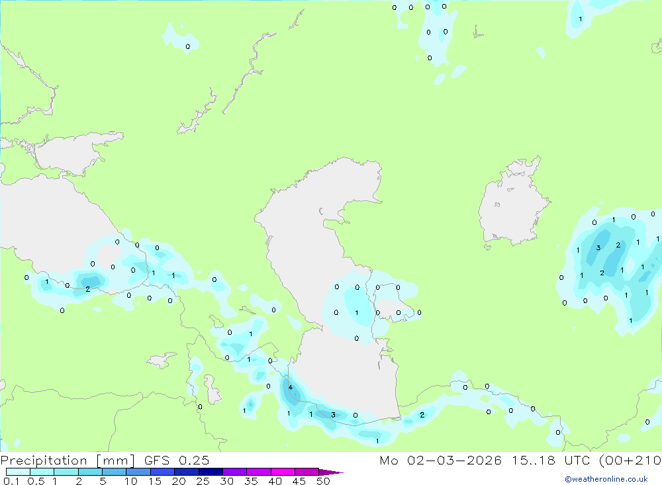
Task: Click the 45–50 mm legend color box
Action: (x=307, y=472)
